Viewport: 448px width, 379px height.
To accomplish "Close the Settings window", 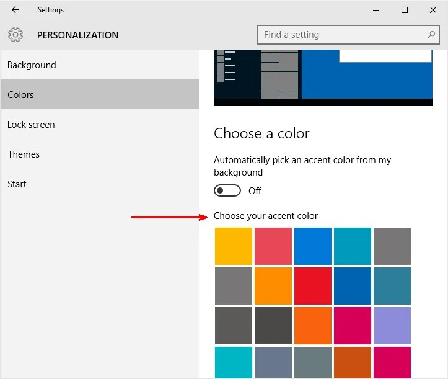I will [433, 10].
